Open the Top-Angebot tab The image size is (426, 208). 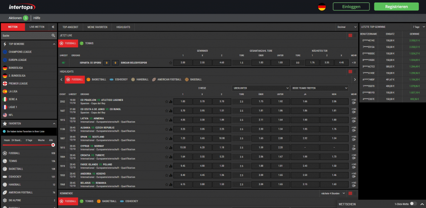(70, 27)
